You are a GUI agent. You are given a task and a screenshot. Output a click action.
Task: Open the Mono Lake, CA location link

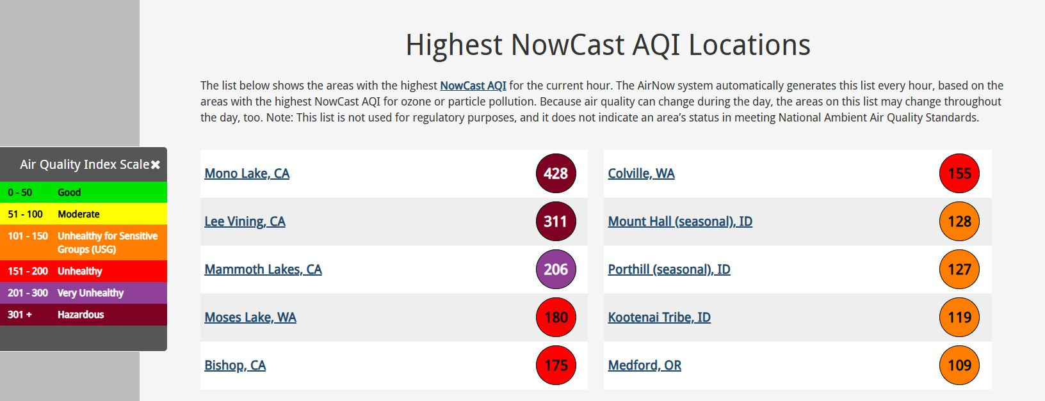click(x=247, y=173)
